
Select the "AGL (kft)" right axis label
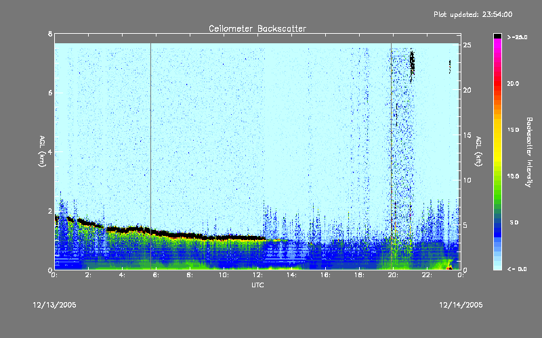pos(478,151)
